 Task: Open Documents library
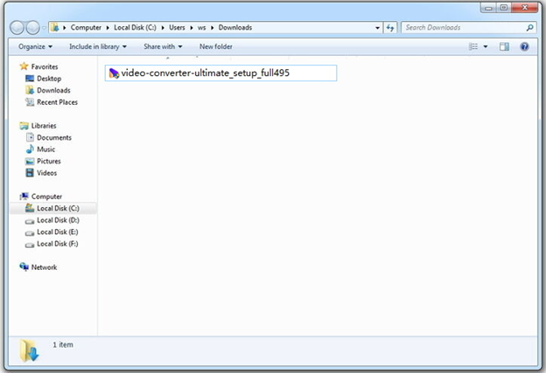point(54,138)
